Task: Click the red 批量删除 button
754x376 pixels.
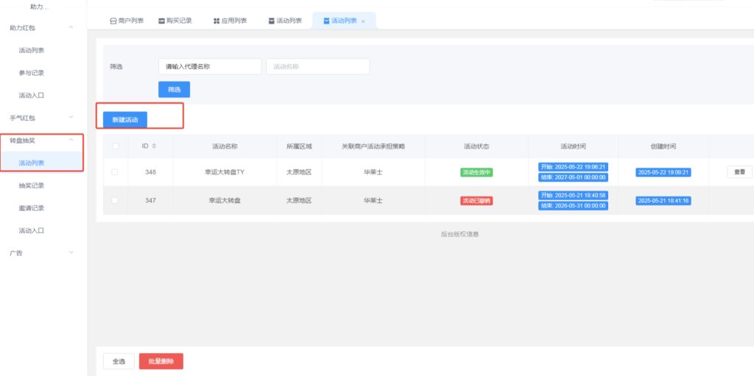Action: [x=161, y=361]
